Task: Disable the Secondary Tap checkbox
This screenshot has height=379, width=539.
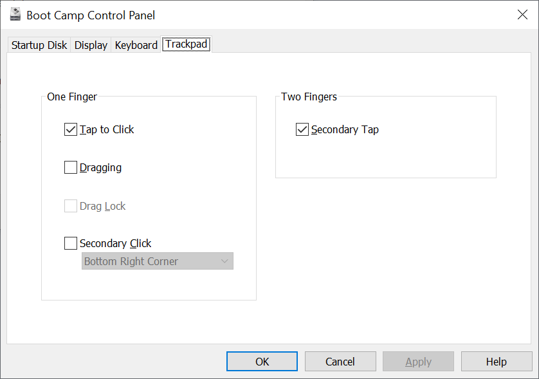Action: (302, 130)
